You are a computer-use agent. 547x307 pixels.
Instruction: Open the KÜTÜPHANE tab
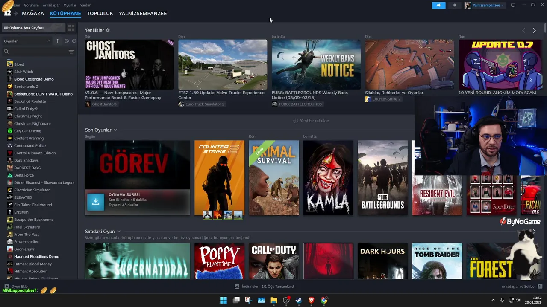pyautogui.click(x=65, y=14)
